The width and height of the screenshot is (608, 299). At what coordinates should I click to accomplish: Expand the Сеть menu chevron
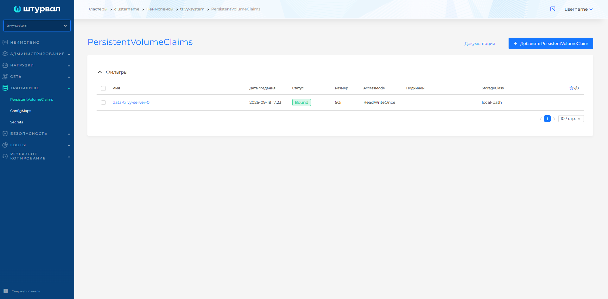pyautogui.click(x=69, y=77)
